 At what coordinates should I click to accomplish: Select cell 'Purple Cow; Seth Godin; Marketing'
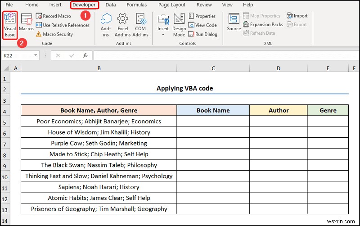99,143
